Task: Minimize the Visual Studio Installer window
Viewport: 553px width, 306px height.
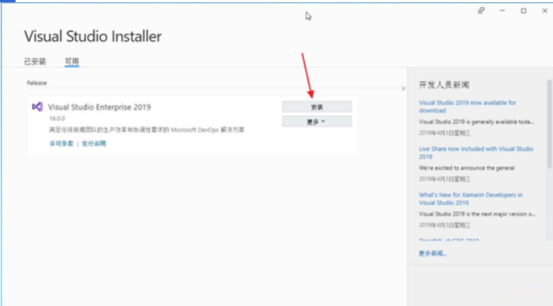Action: 503,10
